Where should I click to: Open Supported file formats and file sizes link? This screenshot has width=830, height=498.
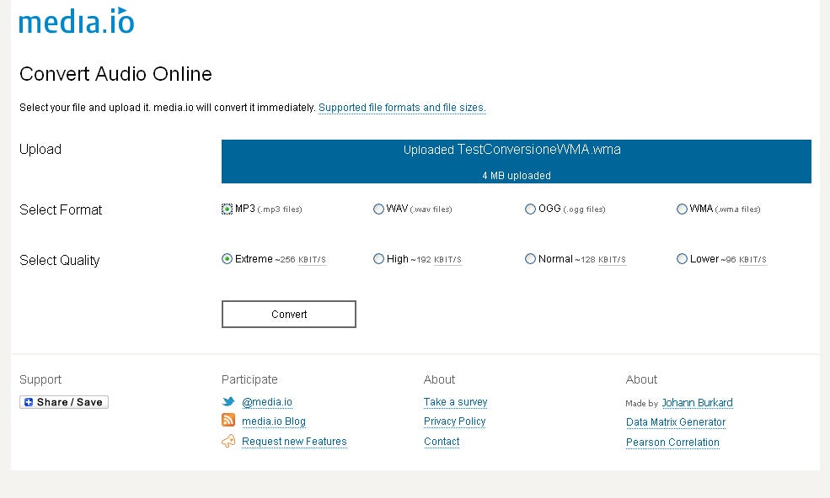402,108
